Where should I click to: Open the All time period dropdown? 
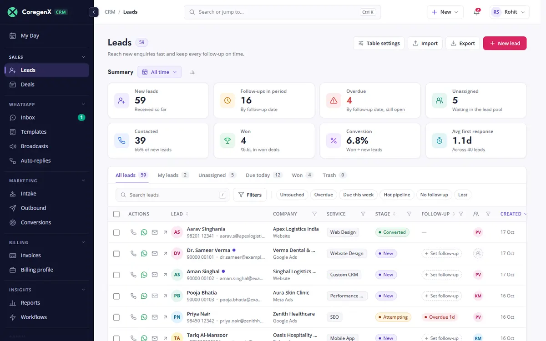159,72
